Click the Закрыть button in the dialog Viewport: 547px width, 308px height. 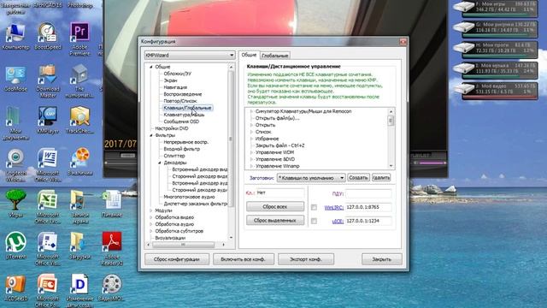pyautogui.click(x=382, y=259)
